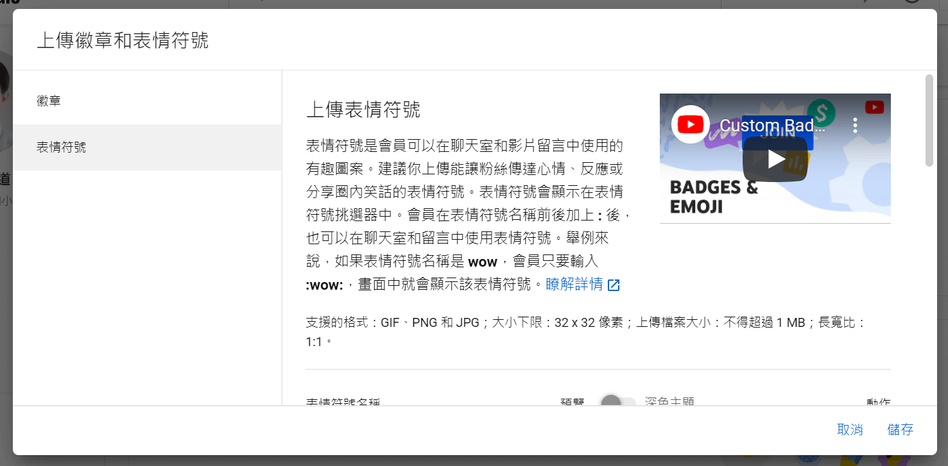The image size is (948, 466).
Task: Switch to the 徽章 tab
Action: pyautogui.click(x=147, y=101)
